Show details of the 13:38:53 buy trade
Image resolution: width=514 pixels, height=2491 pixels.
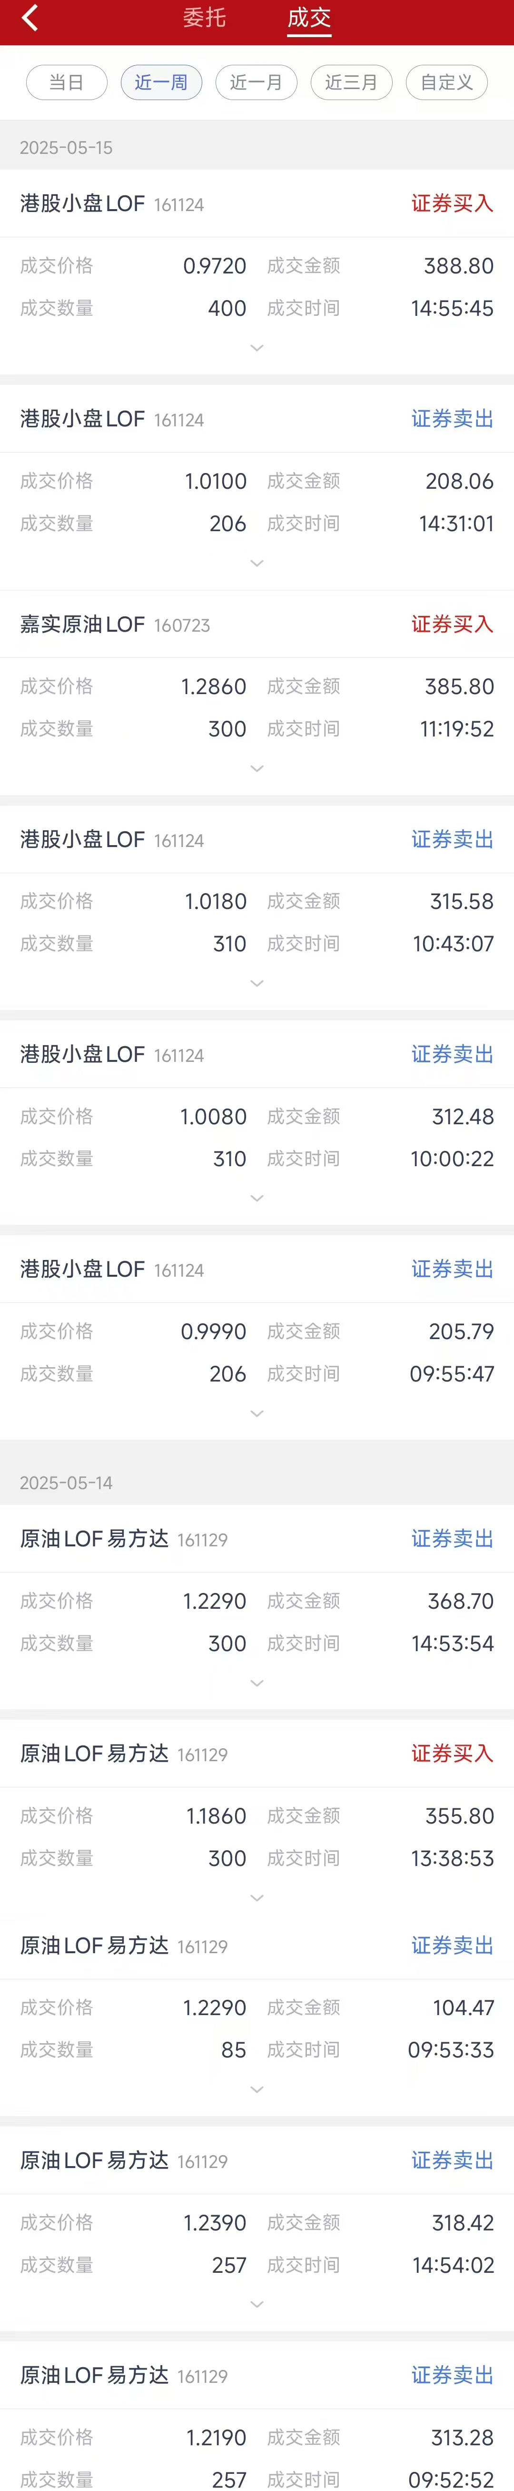(257, 1898)
